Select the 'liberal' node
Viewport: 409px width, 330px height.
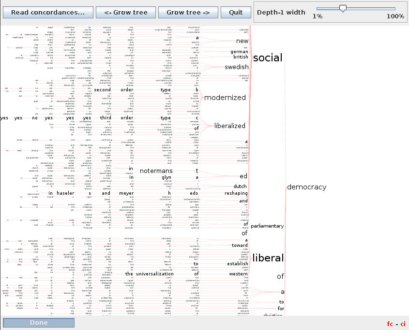[268, 258]
